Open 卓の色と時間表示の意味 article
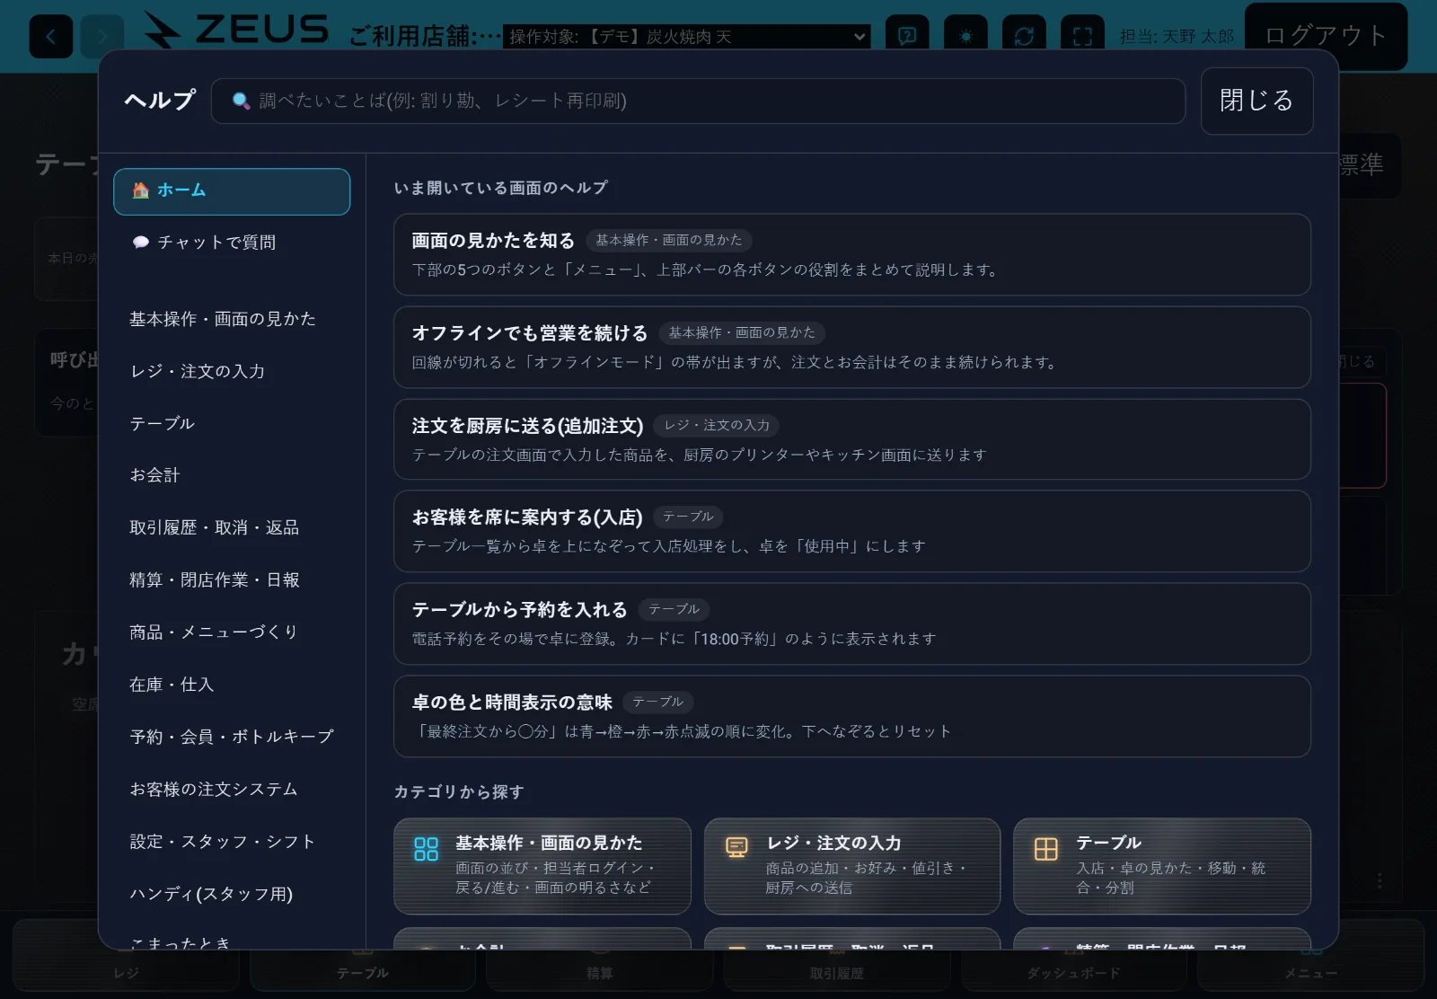 (x=851, y=716)
